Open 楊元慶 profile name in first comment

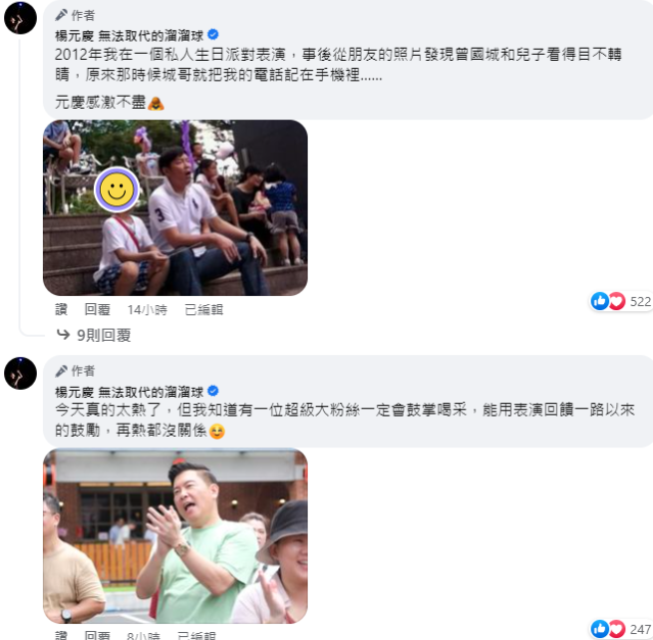(x=129, y=36)
